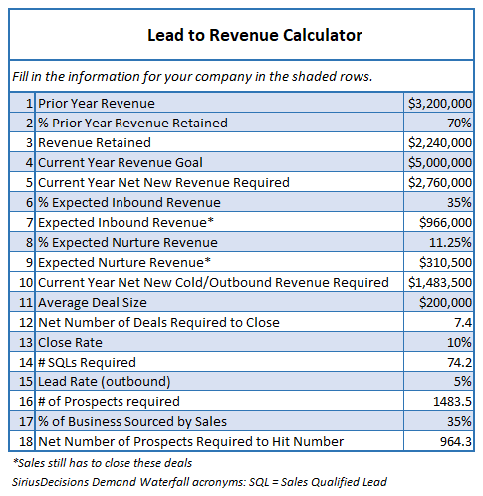This screenshot has width=483, height=496.
Task: Select the Prior Year Revenue label
Action: click(97, 103)
